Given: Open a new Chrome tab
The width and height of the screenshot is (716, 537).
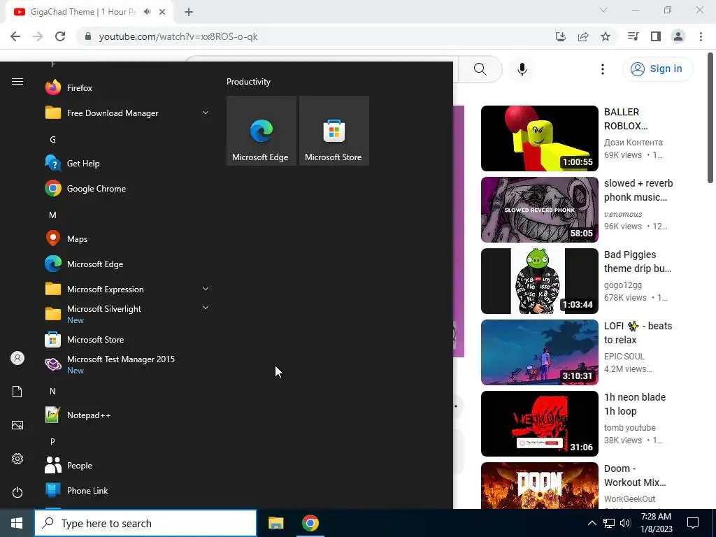Looking at the screenshot, I should 189,12.
